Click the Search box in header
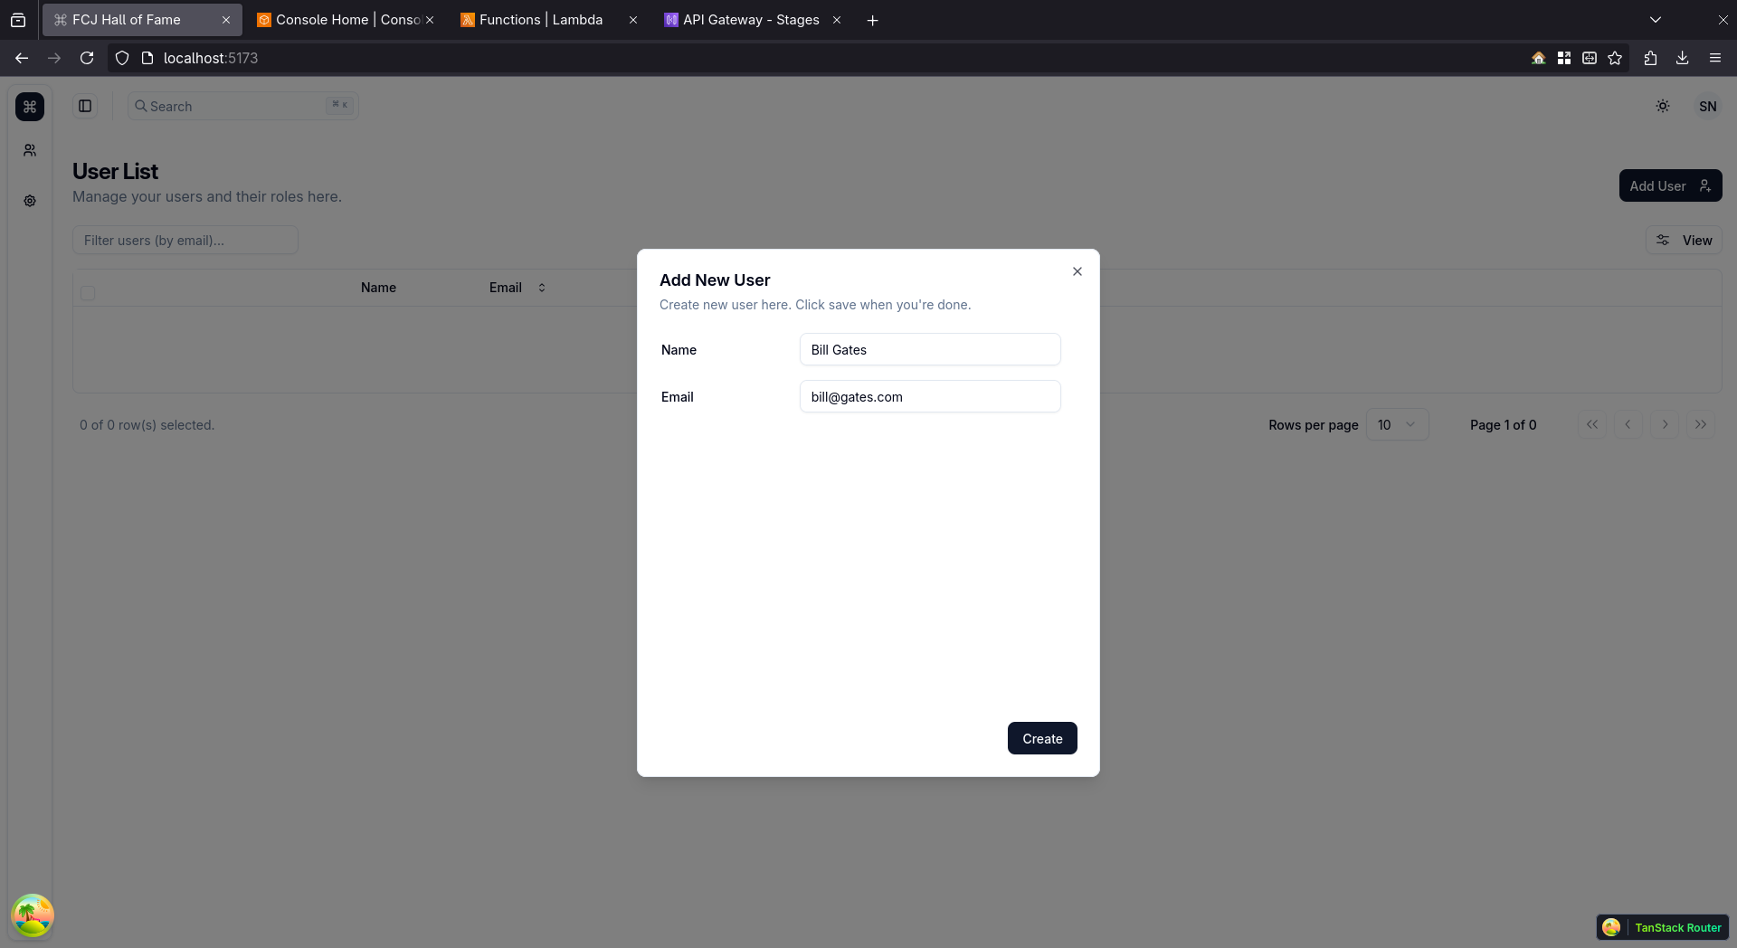Image resolution: width=1737 pixels, height=948 pixels. click(x=243, y=106)
